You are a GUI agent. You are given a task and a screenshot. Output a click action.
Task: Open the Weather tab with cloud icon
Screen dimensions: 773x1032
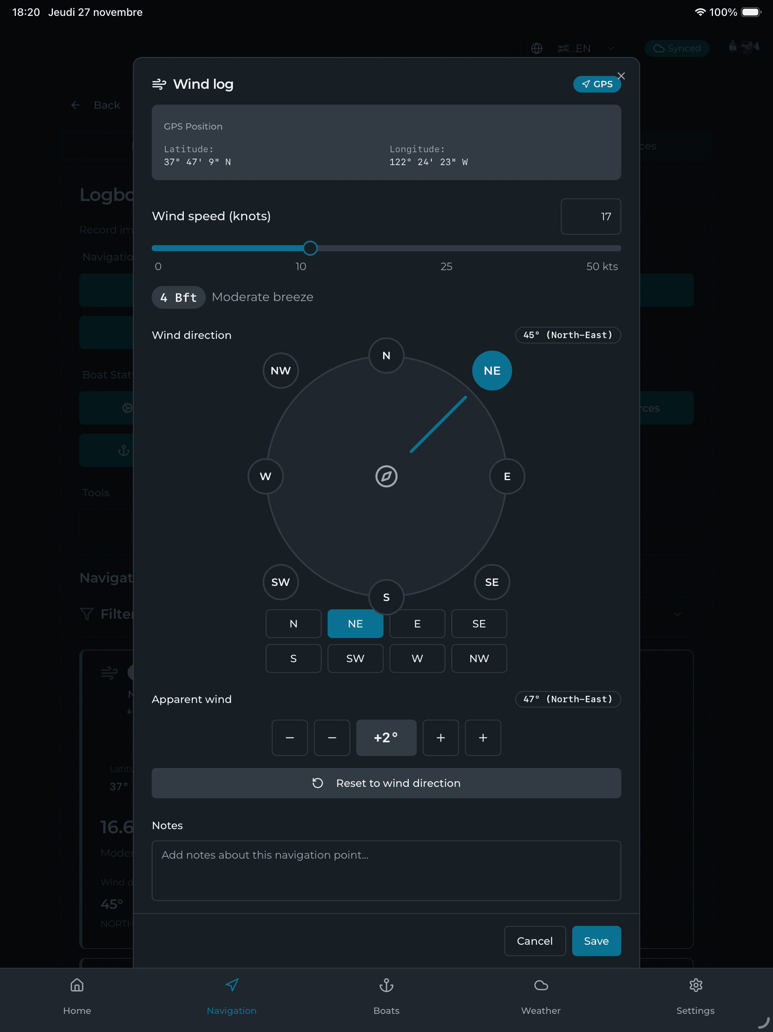(x=541, y=996)
